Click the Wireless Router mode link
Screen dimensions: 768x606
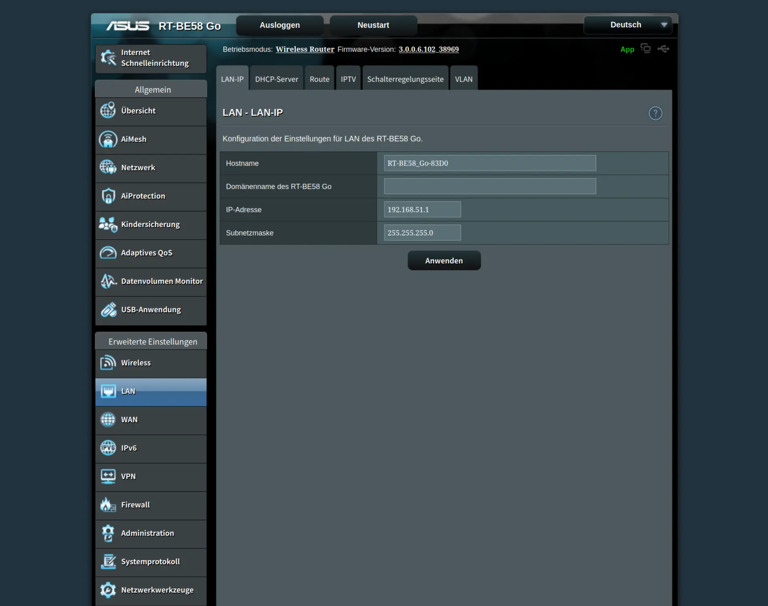(305, 49)
